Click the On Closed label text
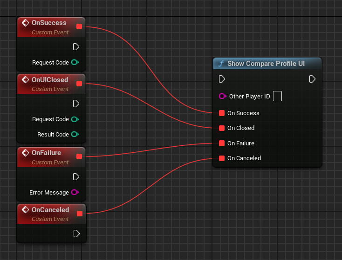This screenshot has width=342, height=260. (241, 128)
